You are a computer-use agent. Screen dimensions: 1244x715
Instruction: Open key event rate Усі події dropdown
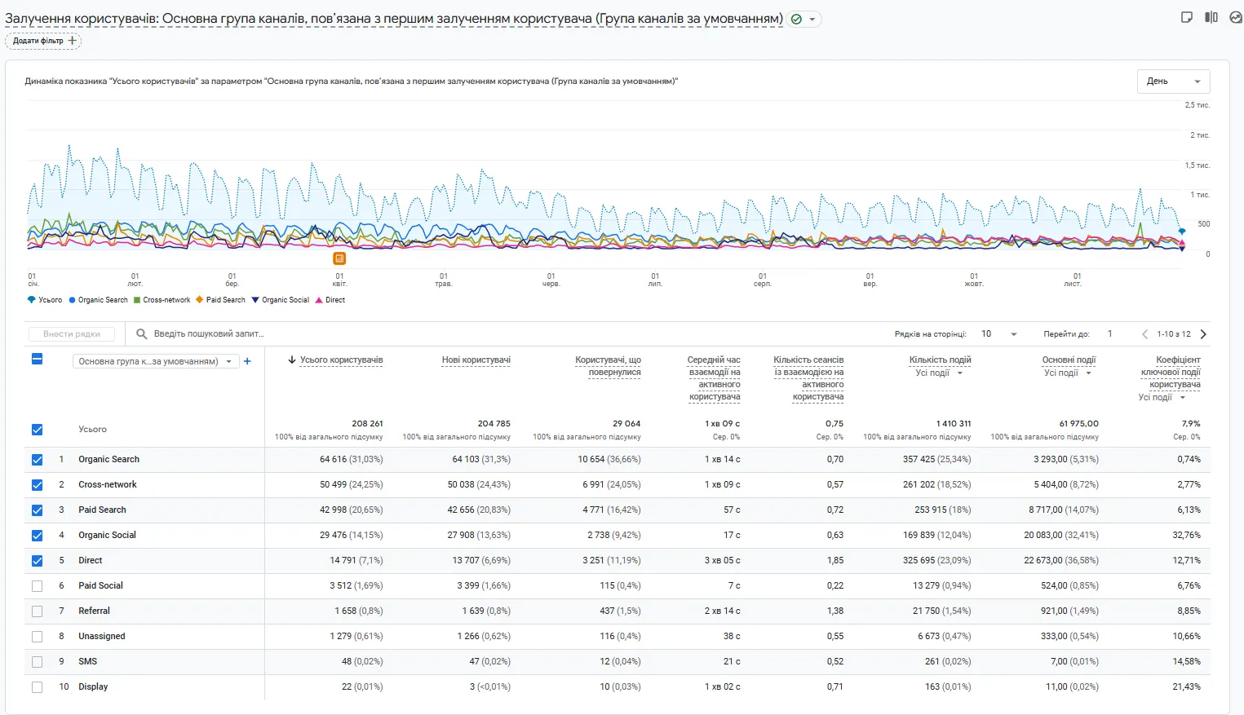(1162, 398)
